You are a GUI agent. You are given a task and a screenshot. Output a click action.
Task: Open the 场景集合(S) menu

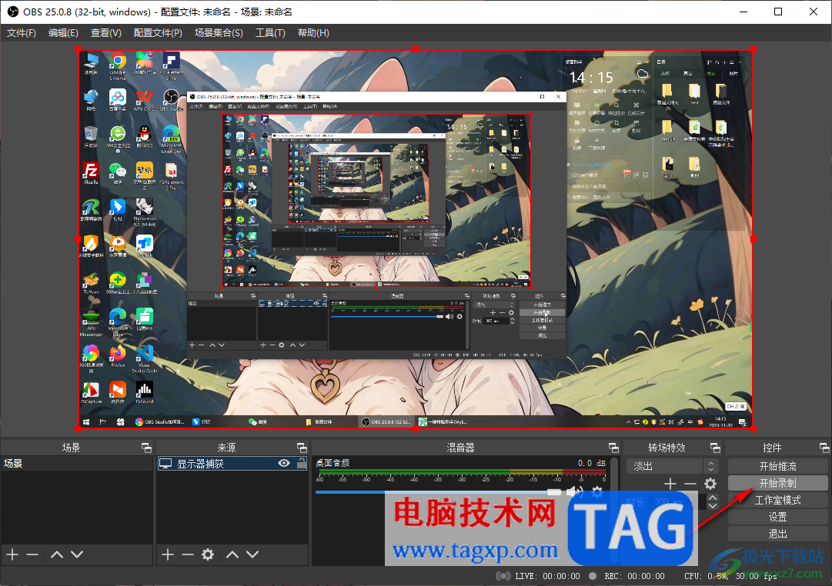219,33
